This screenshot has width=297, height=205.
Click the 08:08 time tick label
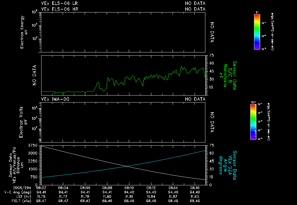click(107, 188)
